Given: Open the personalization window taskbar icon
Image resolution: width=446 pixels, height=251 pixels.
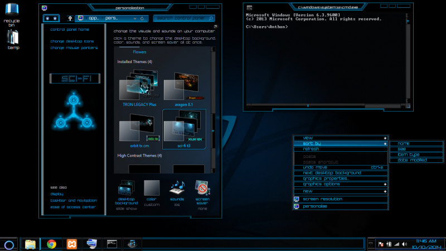Looking at the screenshot, I should 92,244.
